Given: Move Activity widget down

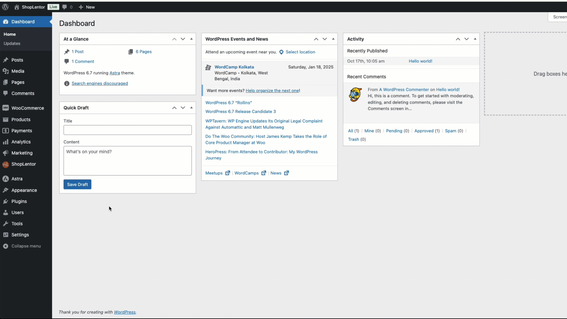Looking at the screenshot, I should (466, 39).
